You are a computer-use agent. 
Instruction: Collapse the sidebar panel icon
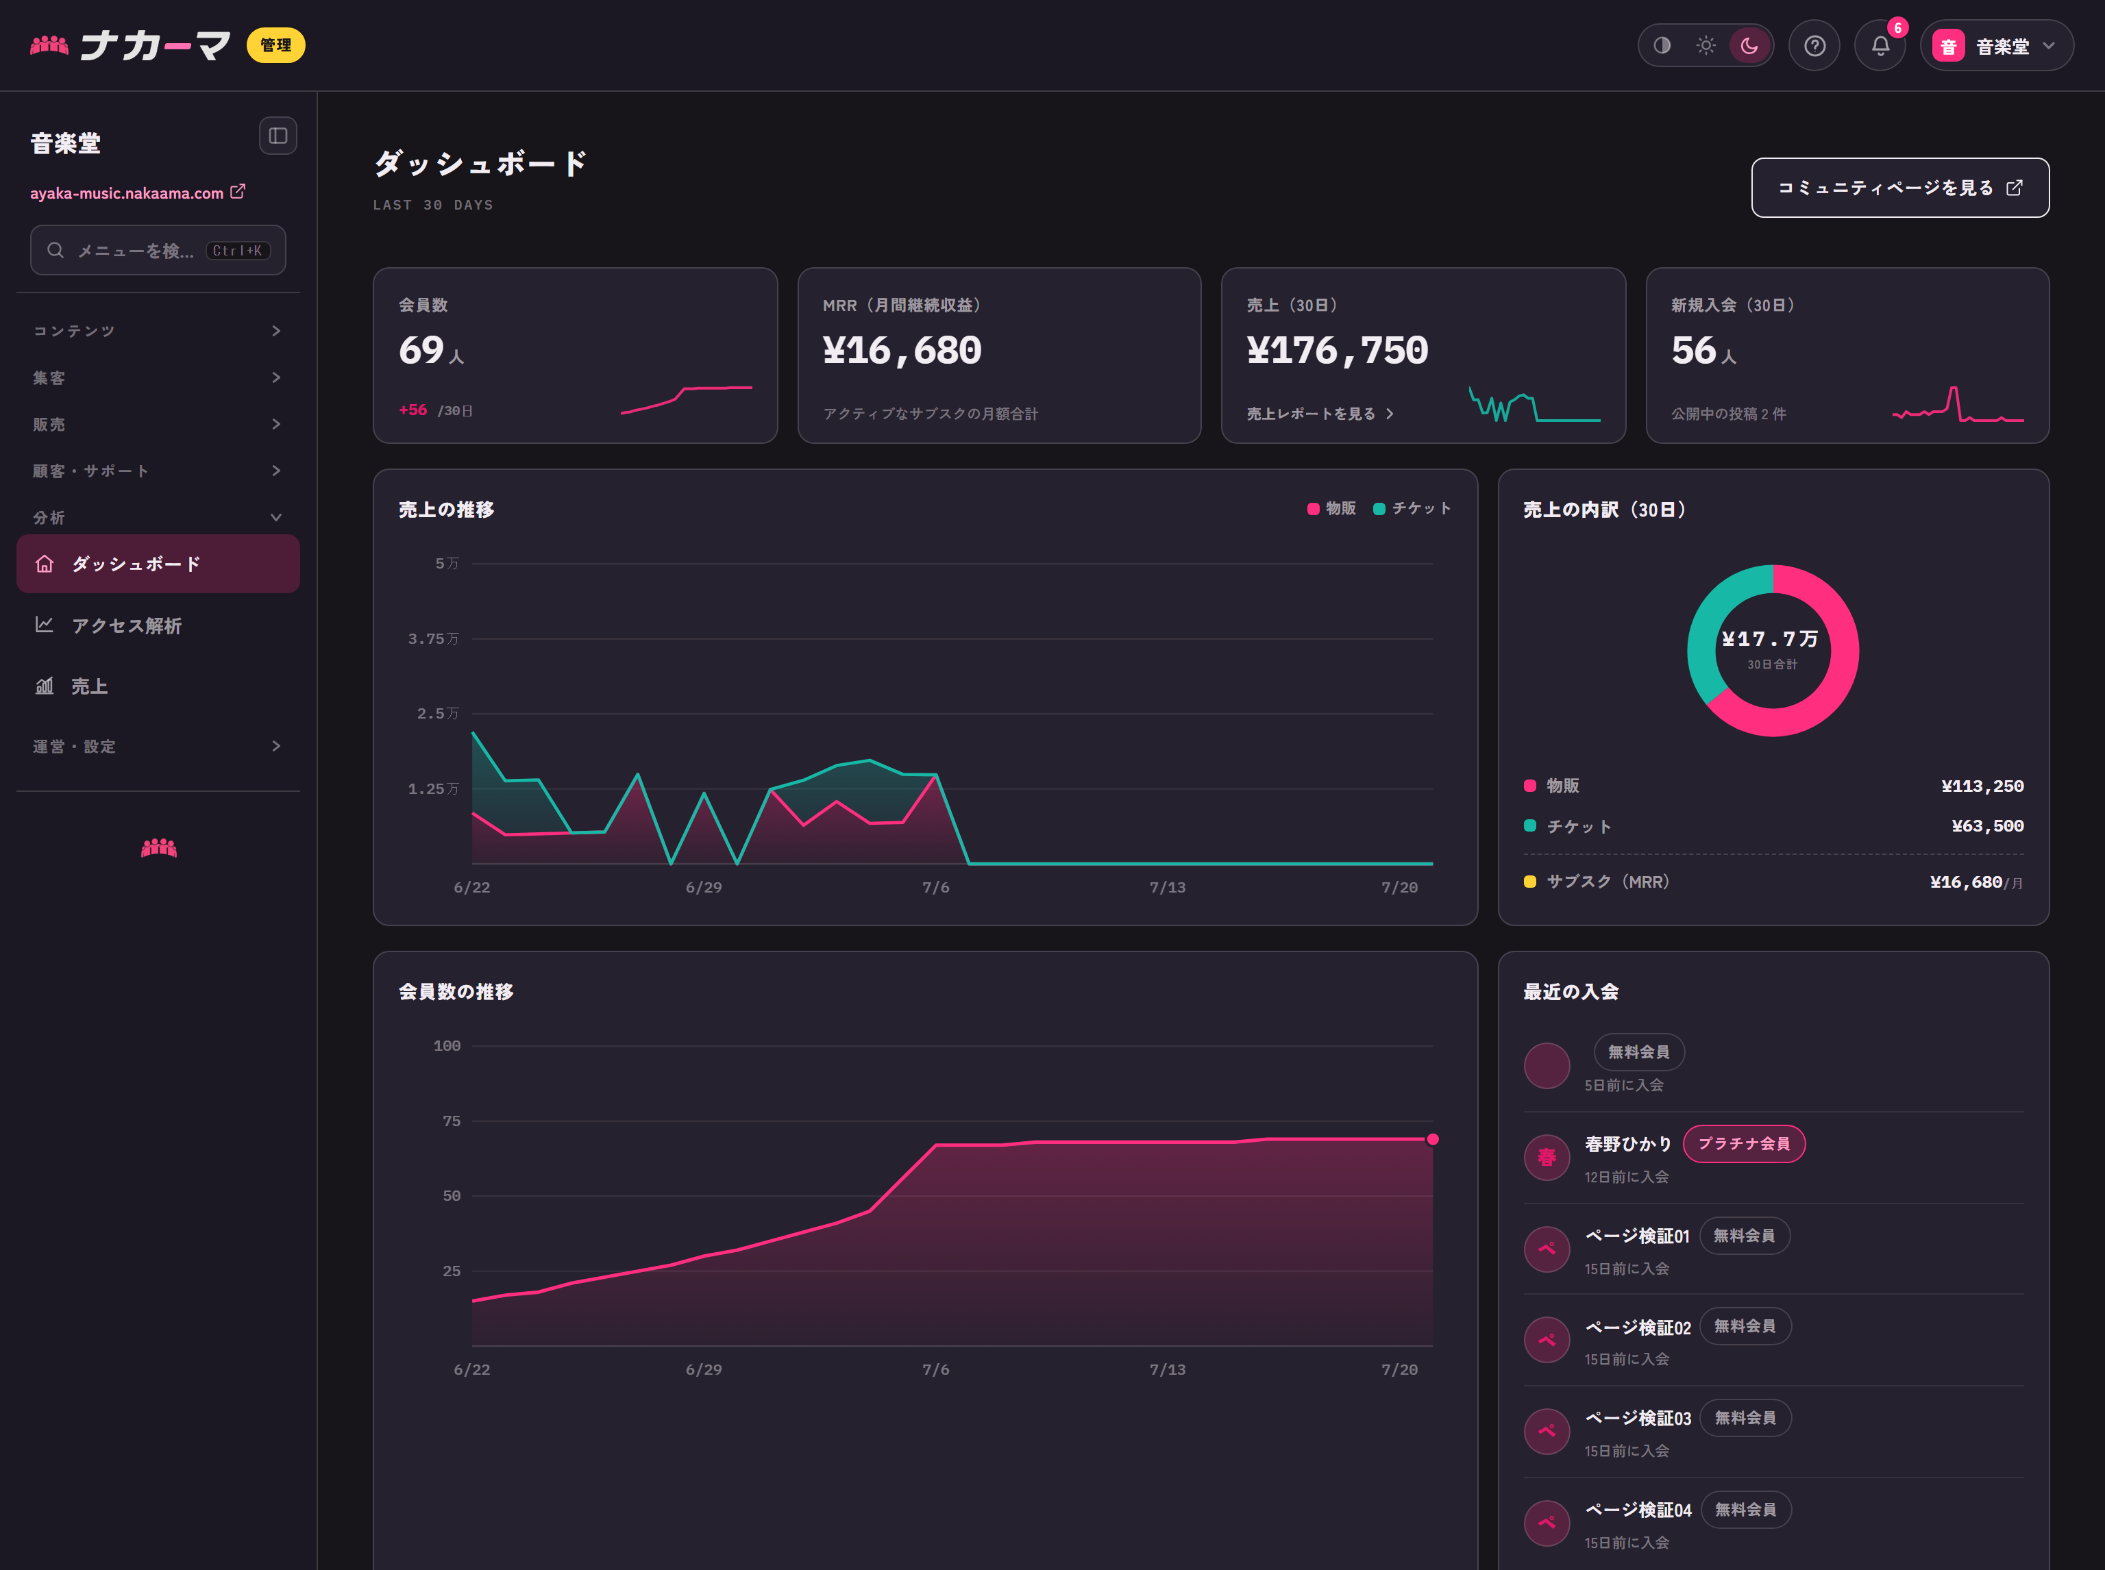point(278,136)
